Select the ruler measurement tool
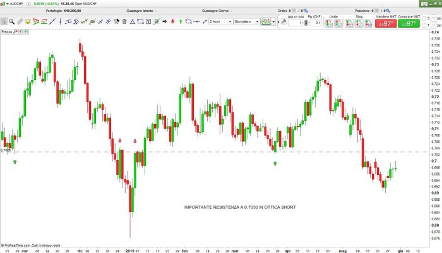 tap(20, 21)
